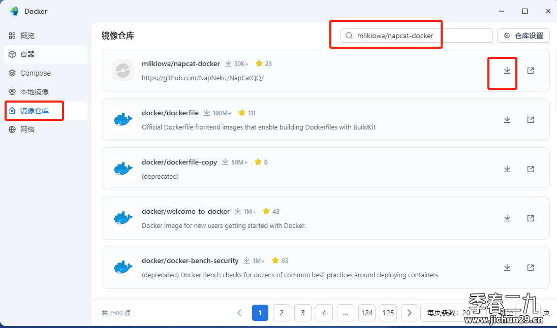This screenshot has width=557, height=328.
Task: Download the docker/dockerfile-copy image
Action: click(x=507, y=169)
